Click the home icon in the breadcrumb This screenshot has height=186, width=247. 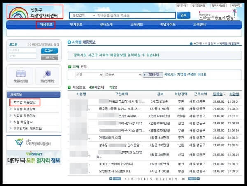191,43
